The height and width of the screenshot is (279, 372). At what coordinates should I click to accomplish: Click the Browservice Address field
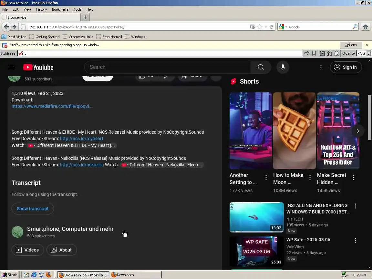[x=160, y=53]
